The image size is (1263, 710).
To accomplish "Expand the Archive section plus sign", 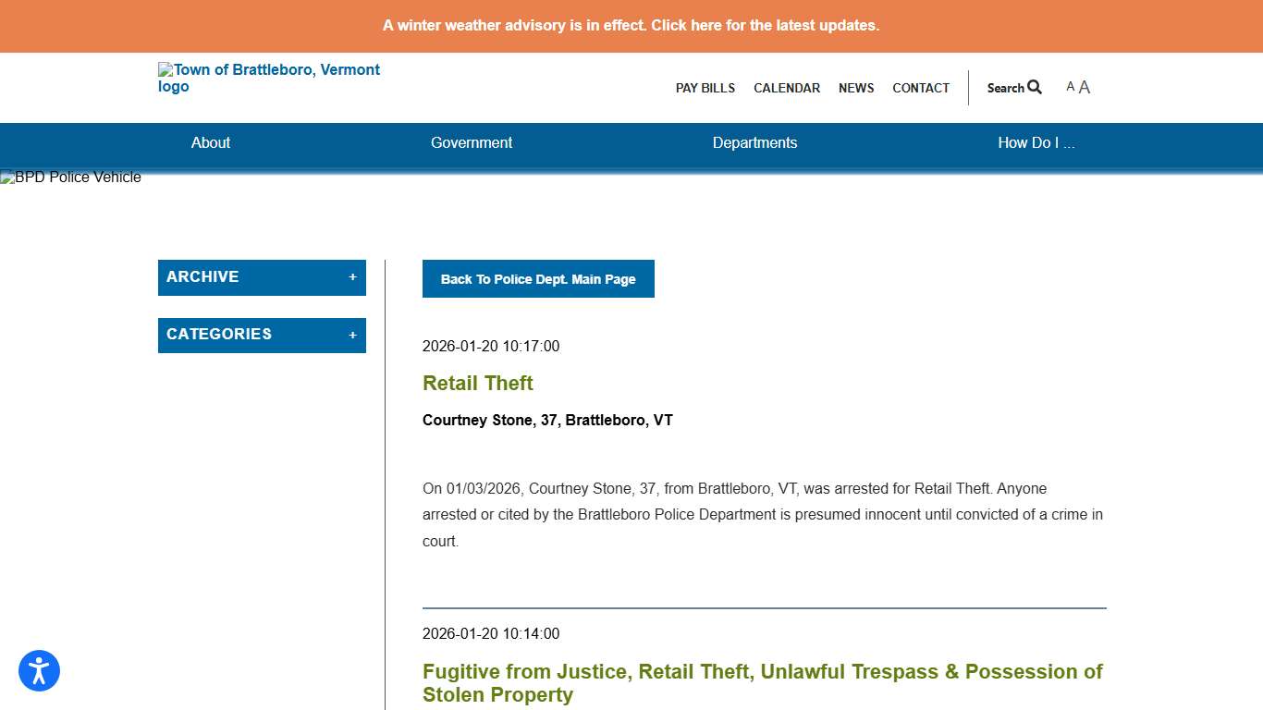I will click(352, 277).
